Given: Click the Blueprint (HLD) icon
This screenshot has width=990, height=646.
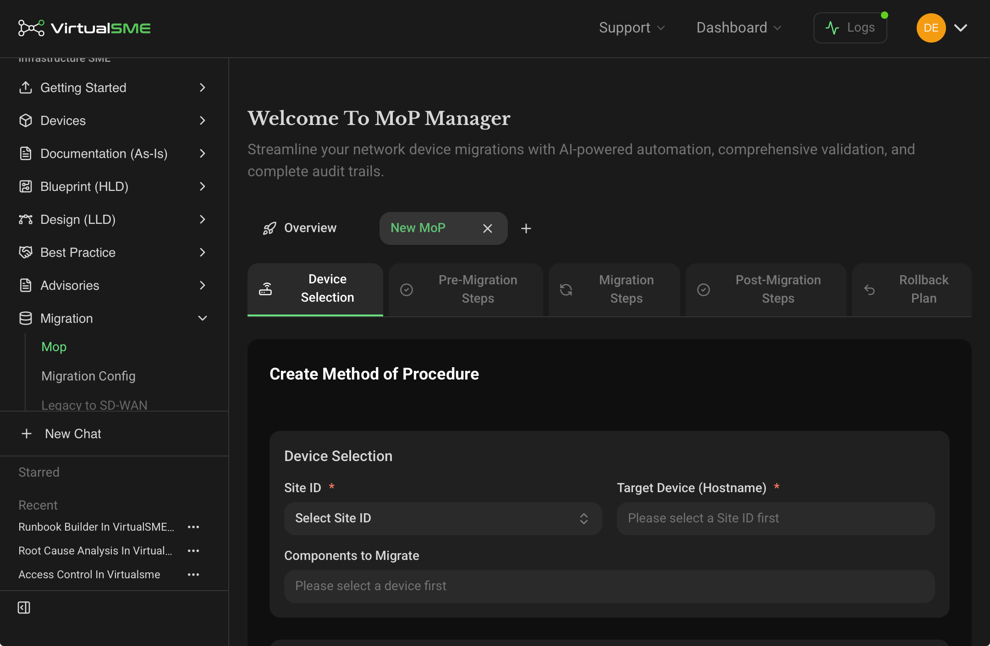Looking at the screenshot, I should pos(26,186).
